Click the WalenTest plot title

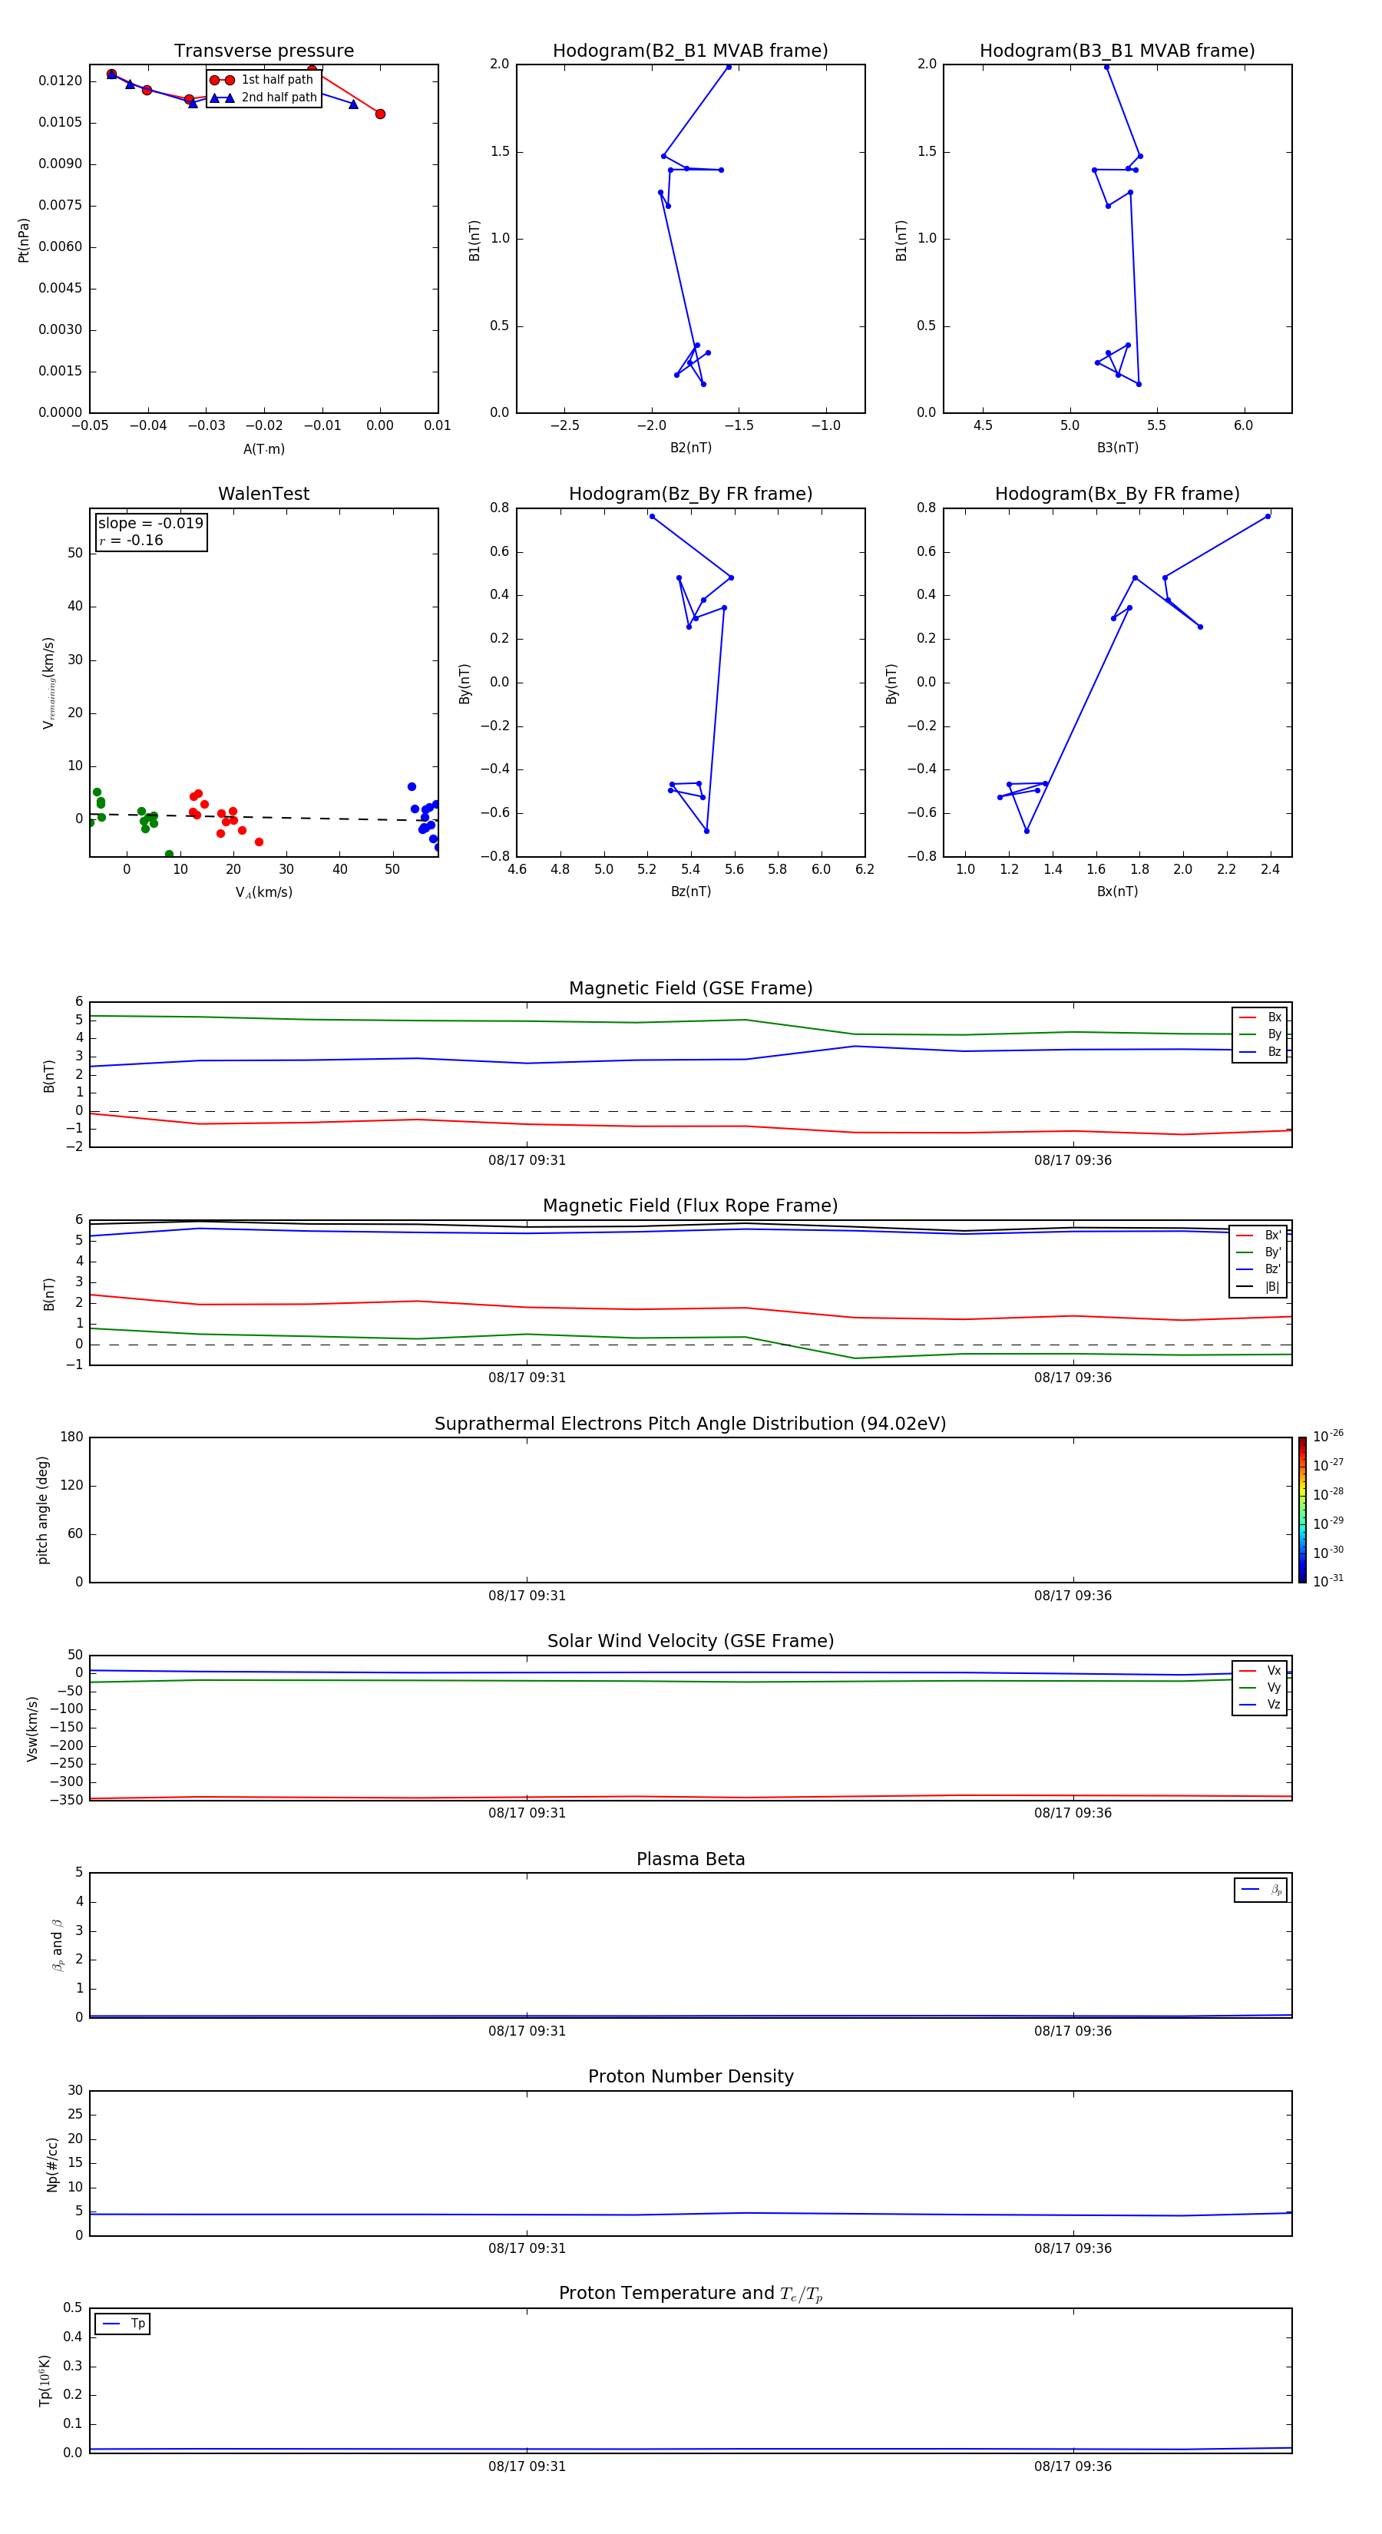tap(263, 494)
